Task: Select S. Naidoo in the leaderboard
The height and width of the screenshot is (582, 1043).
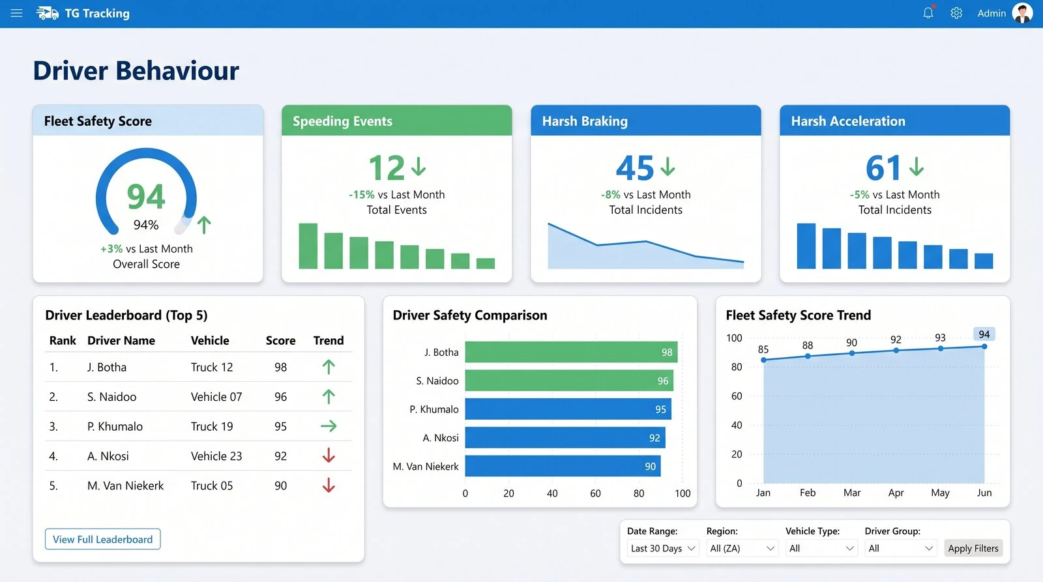Action: [112, 396]
